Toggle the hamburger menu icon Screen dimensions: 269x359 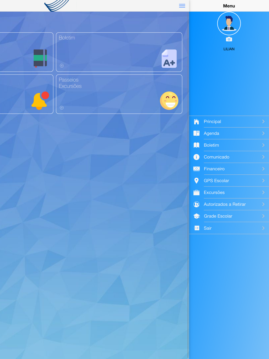point(182,6)
